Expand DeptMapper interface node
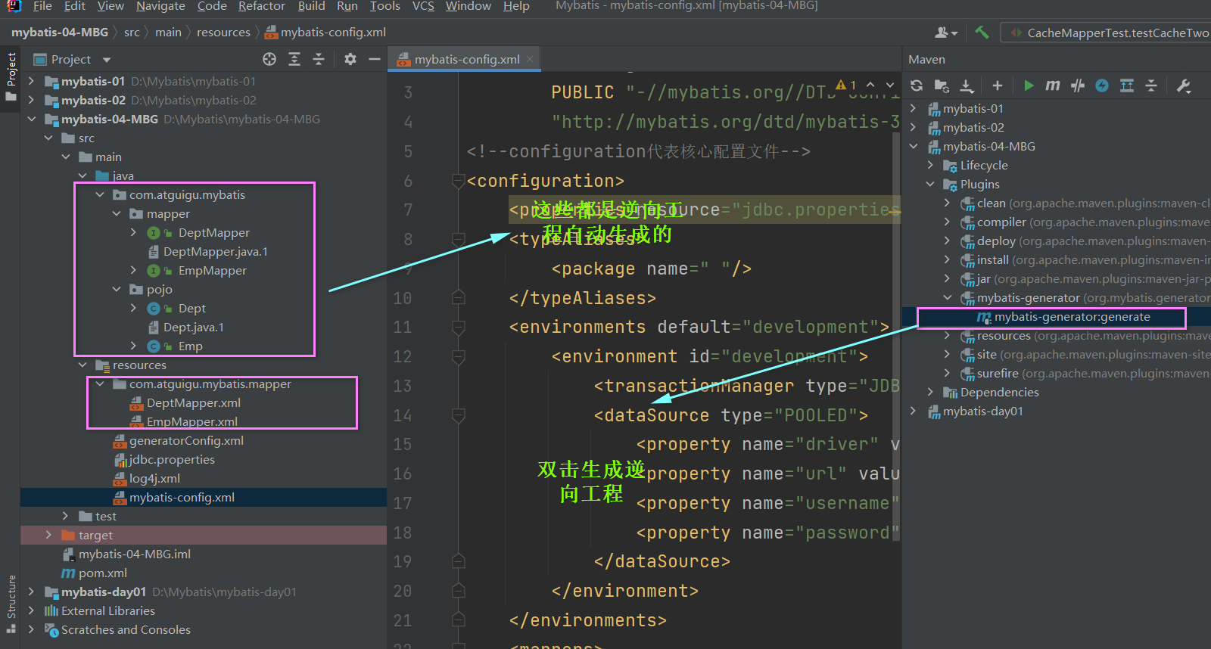The height and width of the screenshot is (649, 1211). click(134, 232)
